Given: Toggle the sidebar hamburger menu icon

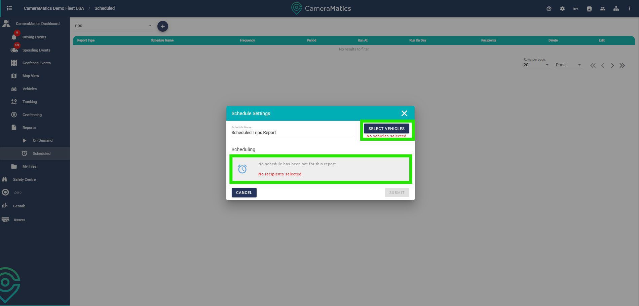Looking at the screenshot, I should tap(9, 8).
